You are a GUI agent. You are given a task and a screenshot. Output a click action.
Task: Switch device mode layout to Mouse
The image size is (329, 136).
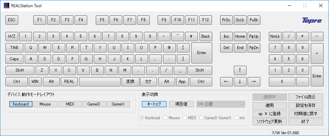pos(45,104)
